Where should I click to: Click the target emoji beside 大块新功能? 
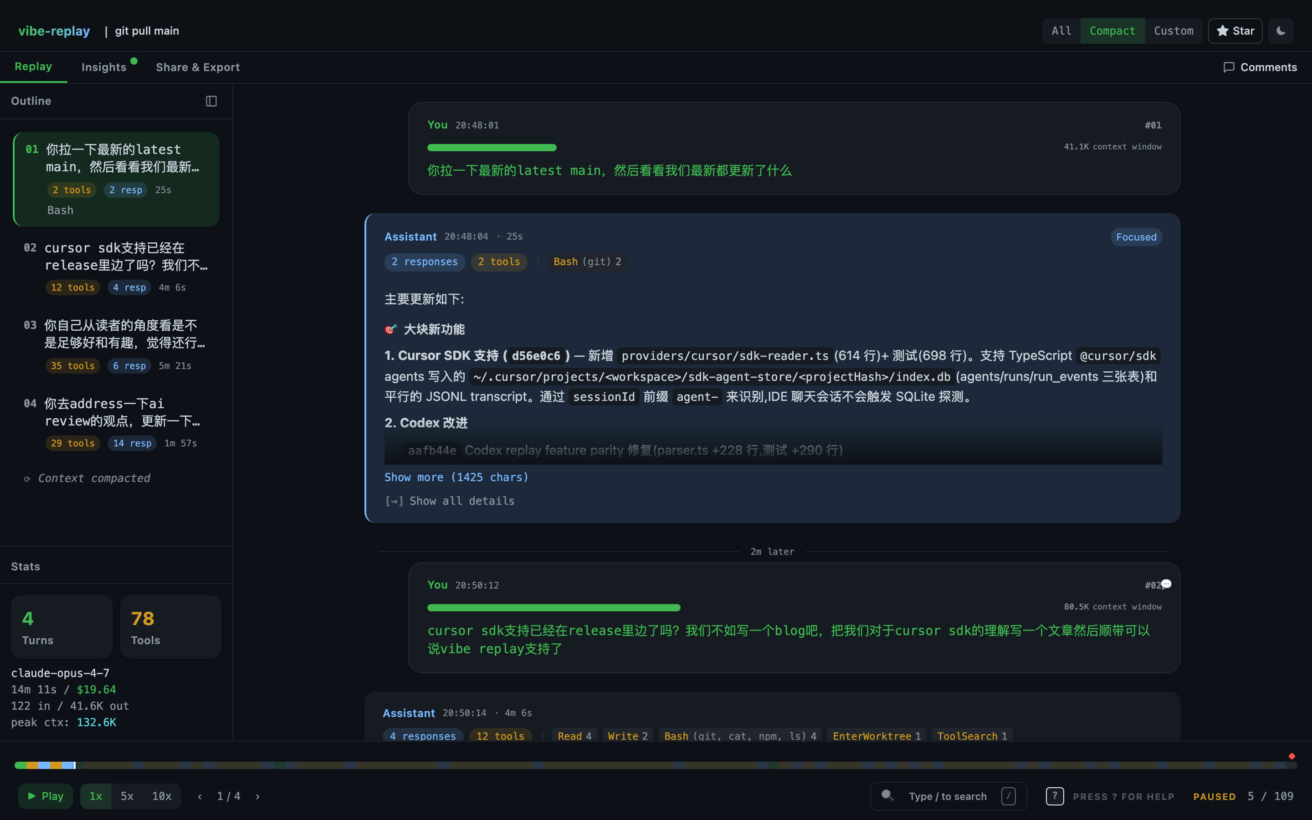(391, 329)
